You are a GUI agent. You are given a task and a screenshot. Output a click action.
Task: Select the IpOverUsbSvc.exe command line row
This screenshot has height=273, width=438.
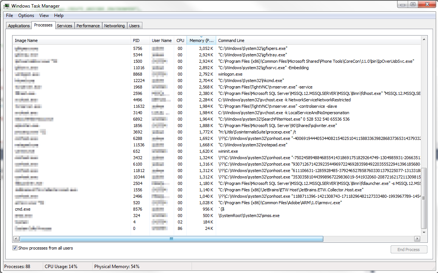coord(217,61)
